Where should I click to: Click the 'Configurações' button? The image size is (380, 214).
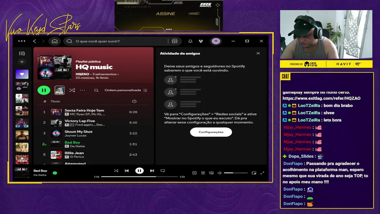[211, 132]
